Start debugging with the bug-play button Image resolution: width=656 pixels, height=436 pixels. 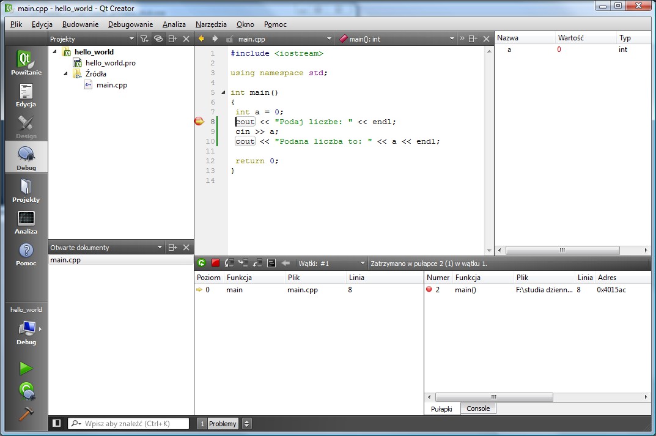click(27, 391)
